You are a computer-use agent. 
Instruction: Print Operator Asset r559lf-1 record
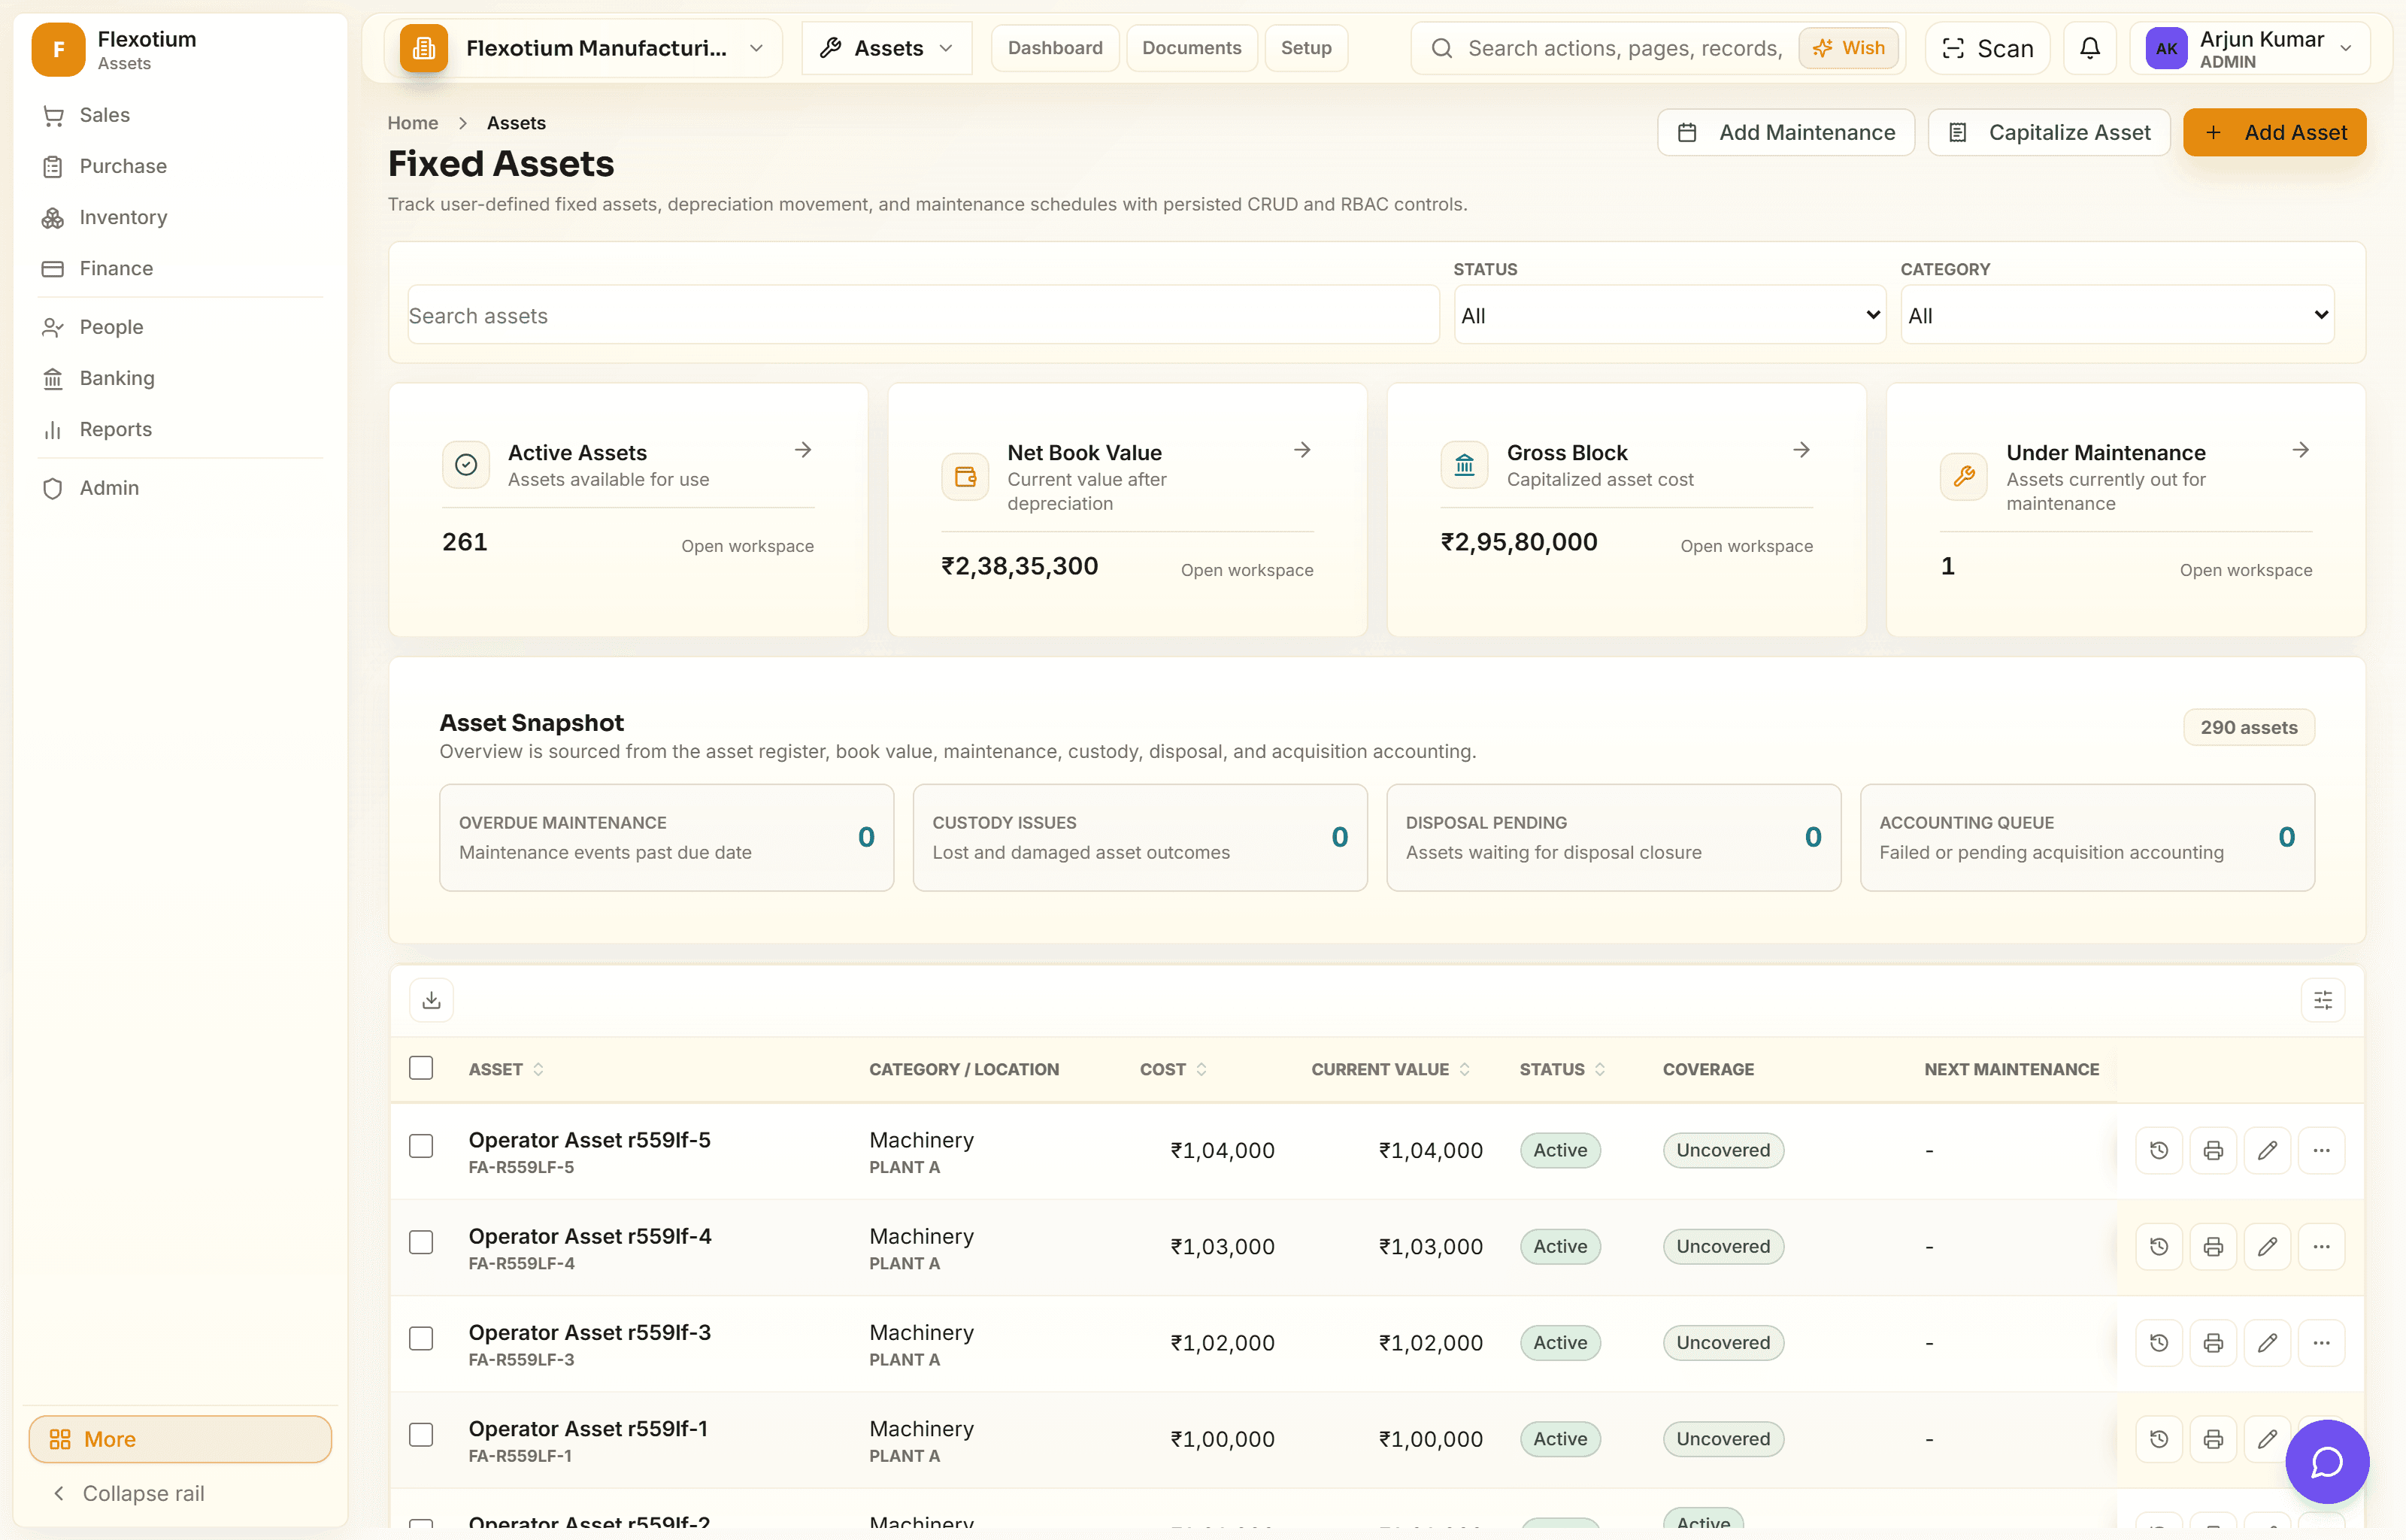coord(2213,1438)
